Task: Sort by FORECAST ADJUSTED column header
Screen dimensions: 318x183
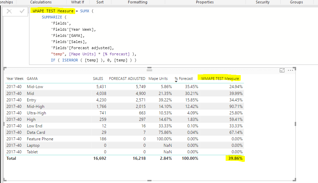Action: tap(127, 79)
